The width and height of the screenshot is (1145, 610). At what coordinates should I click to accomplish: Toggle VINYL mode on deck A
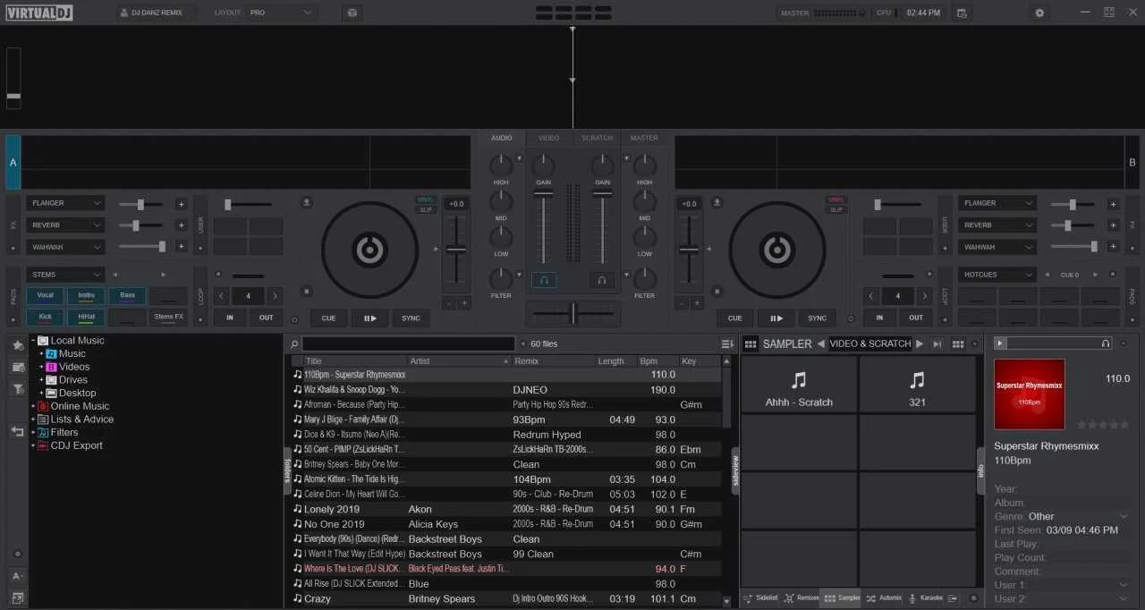[x=426, y=199]
